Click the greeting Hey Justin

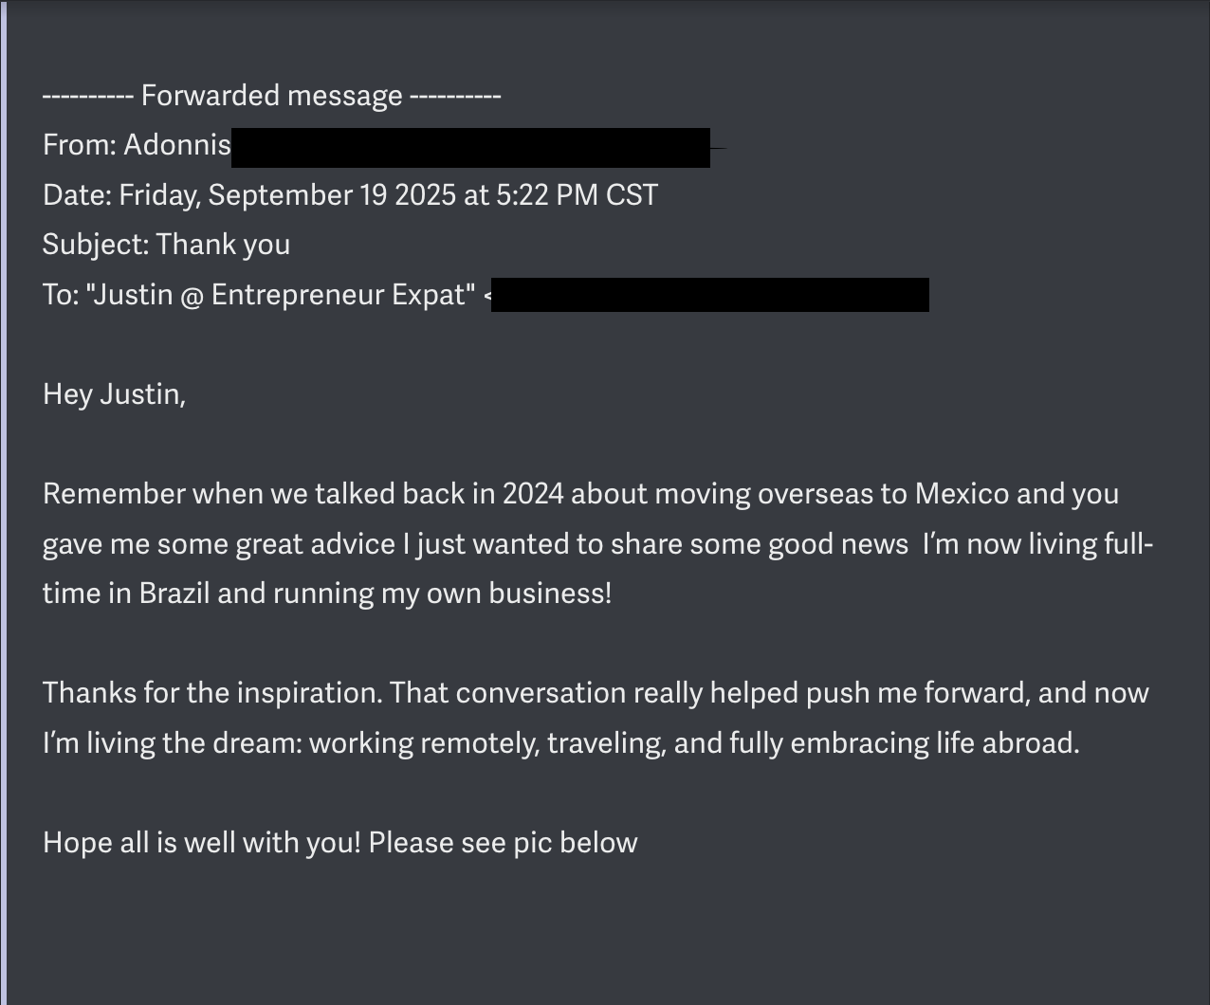(114, 394)
